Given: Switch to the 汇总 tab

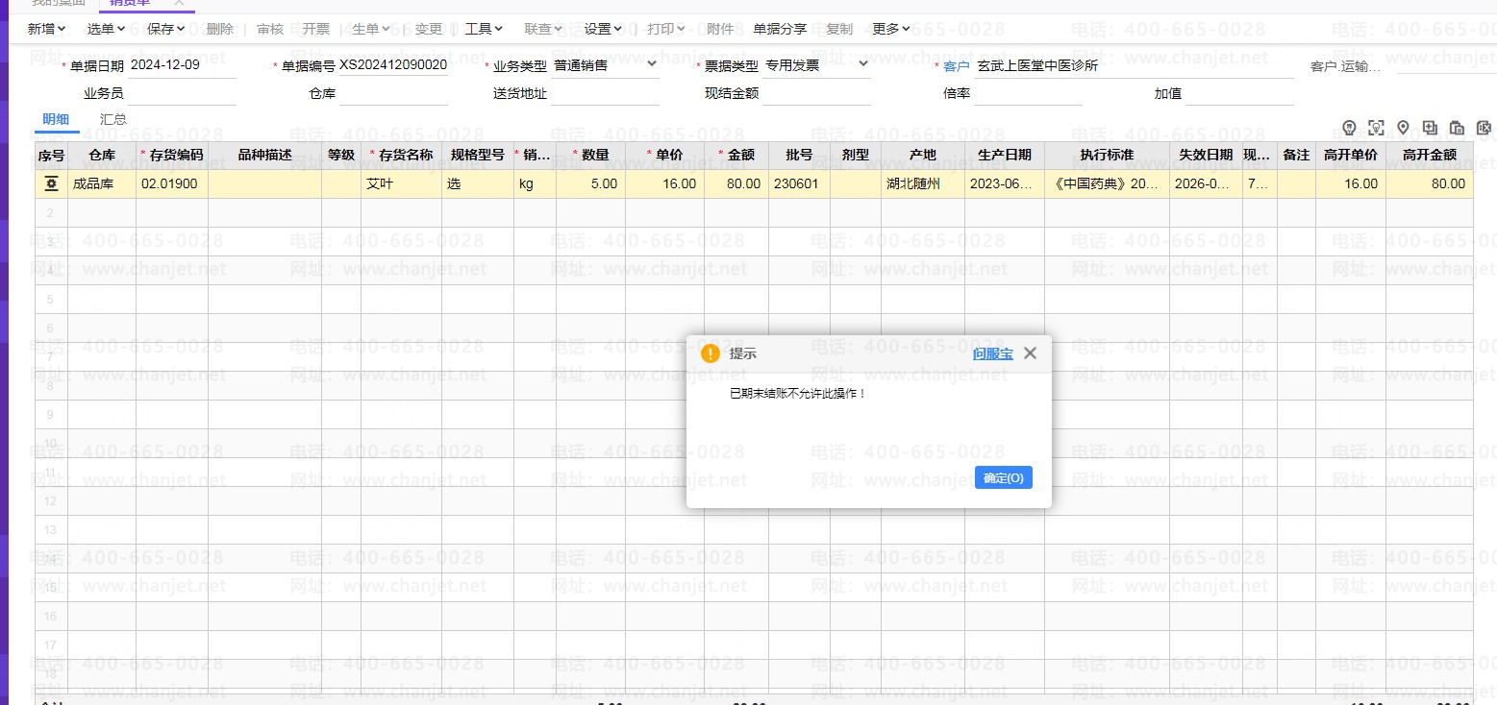Looking at the screenshot, I should point(113,120).
